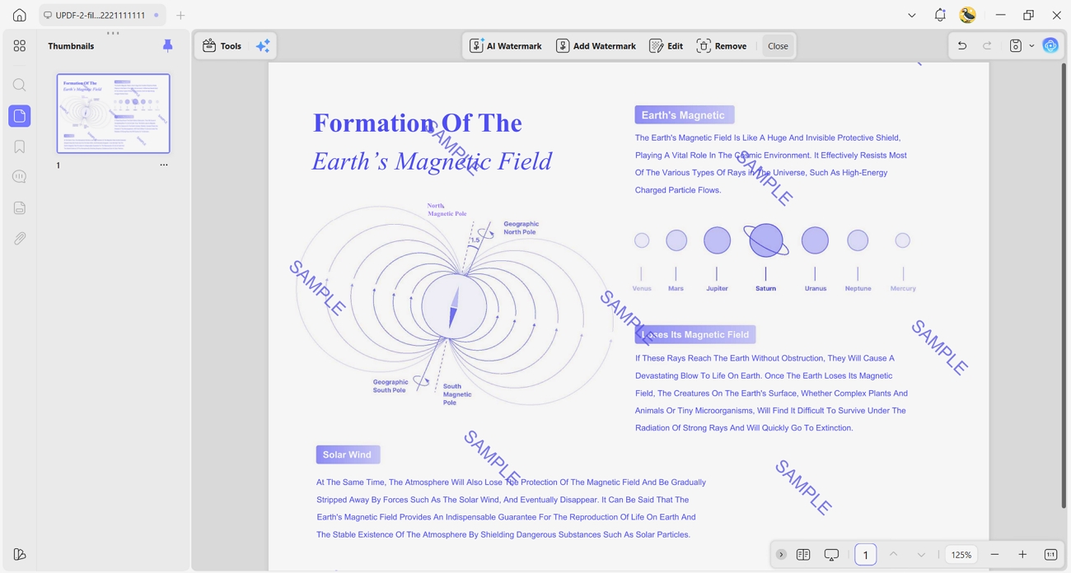Viewport: 1071px width, 573px height.
Task: Click the Neptune planet label
Action: 858,289
